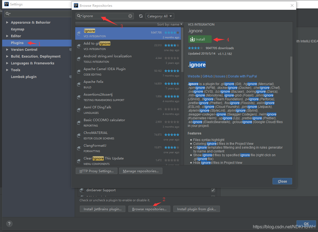Image resolution: width=318 pixels, height=232 pixels.
Task: Expand Appearance & Behavior in Settings tree
Action: [7, 23]
